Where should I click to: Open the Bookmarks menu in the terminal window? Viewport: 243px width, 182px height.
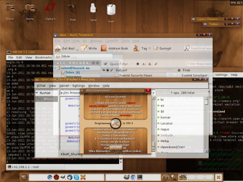click(x=43, y=57)
